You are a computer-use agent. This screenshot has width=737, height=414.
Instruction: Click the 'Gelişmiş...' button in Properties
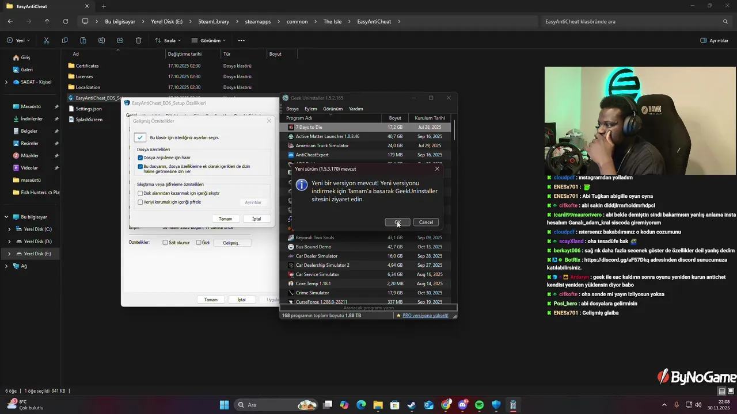tap(231, 243)
